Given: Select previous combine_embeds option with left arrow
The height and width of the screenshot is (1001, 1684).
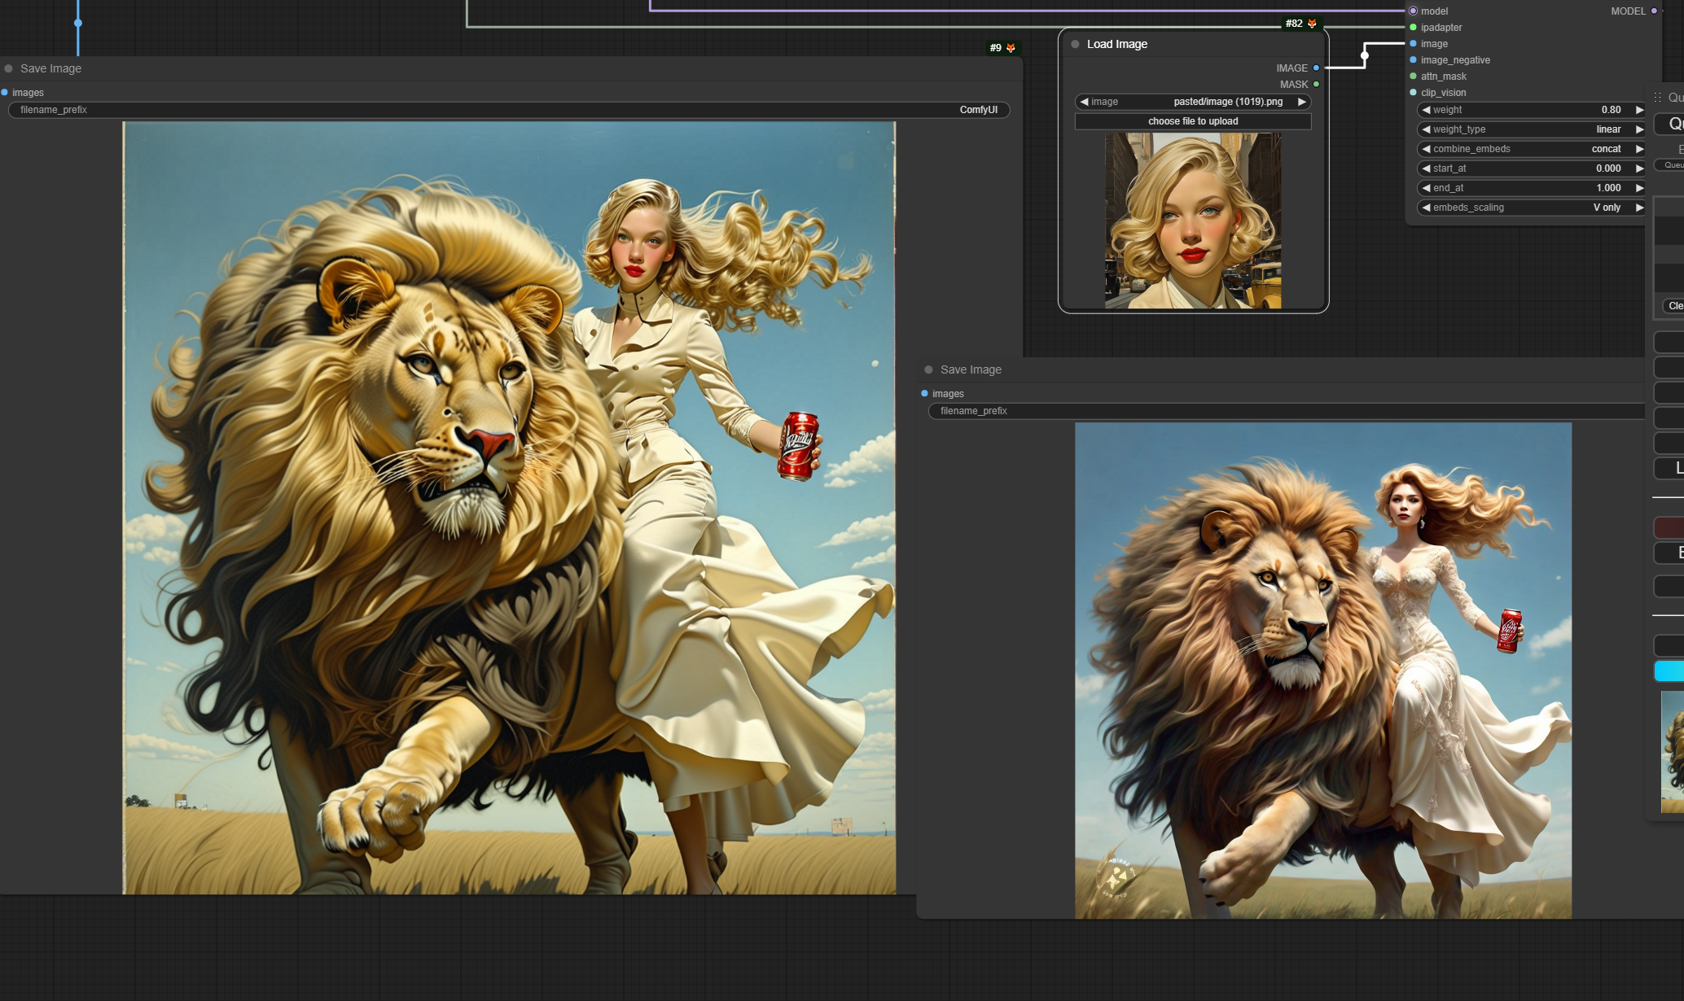Looking at the screenshot, I should pos(1426,149).
